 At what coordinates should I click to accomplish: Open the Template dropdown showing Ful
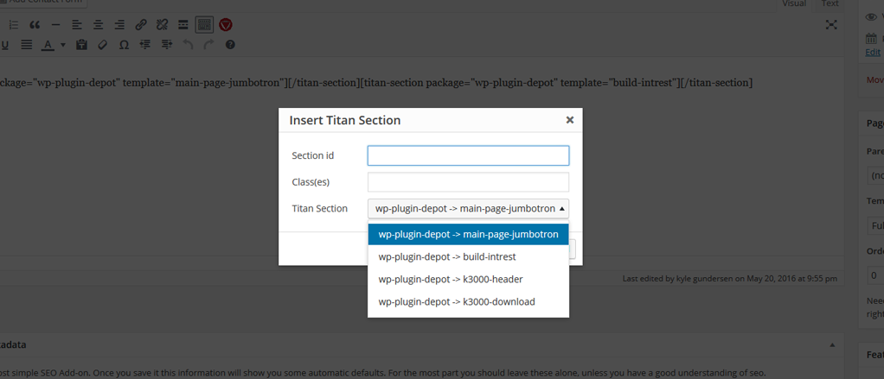[x=875, y=226]
